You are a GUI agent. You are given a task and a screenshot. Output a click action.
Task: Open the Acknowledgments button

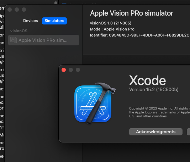click(156, 132)
